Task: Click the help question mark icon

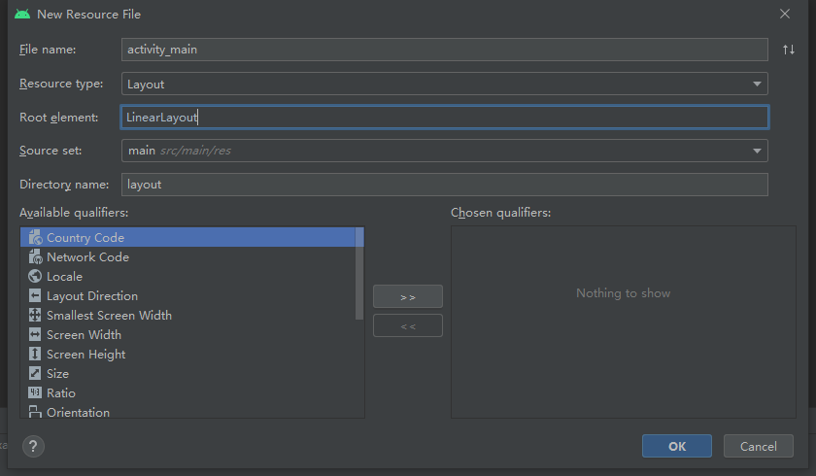Action: pos(33,446)
